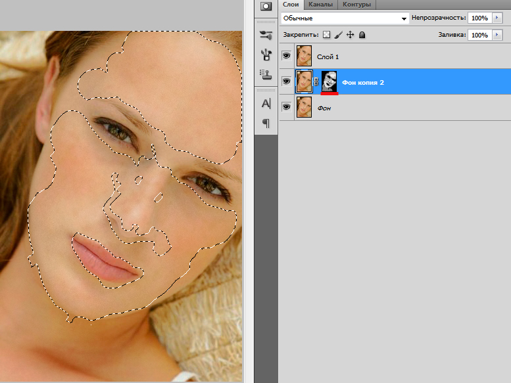The height and width of the screenshot is (383, 511).
Task: Open the Clone Source stamp icon
Action: [x=266, y=74]
